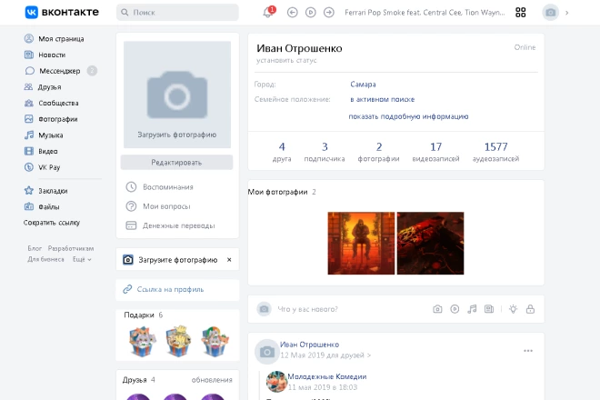Attach a video to the post

tap(455, 309)
